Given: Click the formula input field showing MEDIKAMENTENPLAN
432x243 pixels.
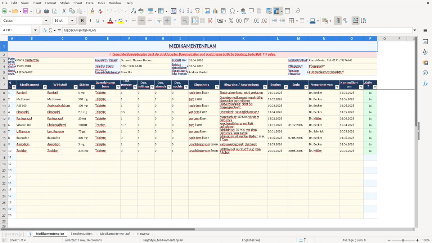Looking at the screenshot, I should click(x=237, y=30).
